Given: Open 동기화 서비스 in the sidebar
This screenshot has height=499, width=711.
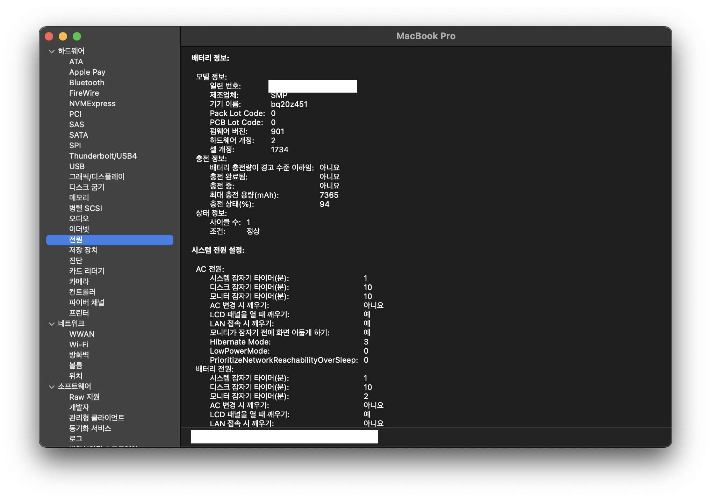Looking at the screenshot, I should pyautogui.click(x=90, y=428).
